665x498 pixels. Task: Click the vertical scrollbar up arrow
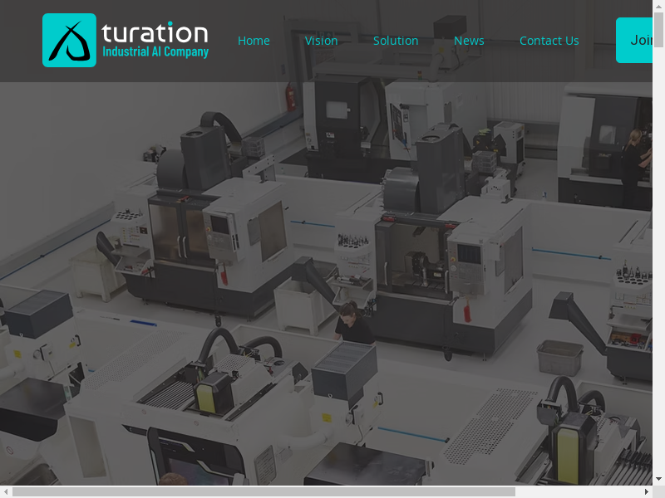(658, 6)
